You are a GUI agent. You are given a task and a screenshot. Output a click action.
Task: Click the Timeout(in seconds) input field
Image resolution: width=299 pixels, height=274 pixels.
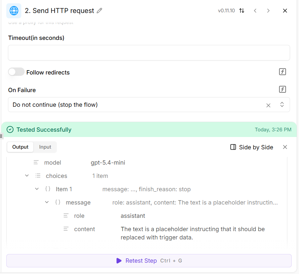tap(149, 53)
